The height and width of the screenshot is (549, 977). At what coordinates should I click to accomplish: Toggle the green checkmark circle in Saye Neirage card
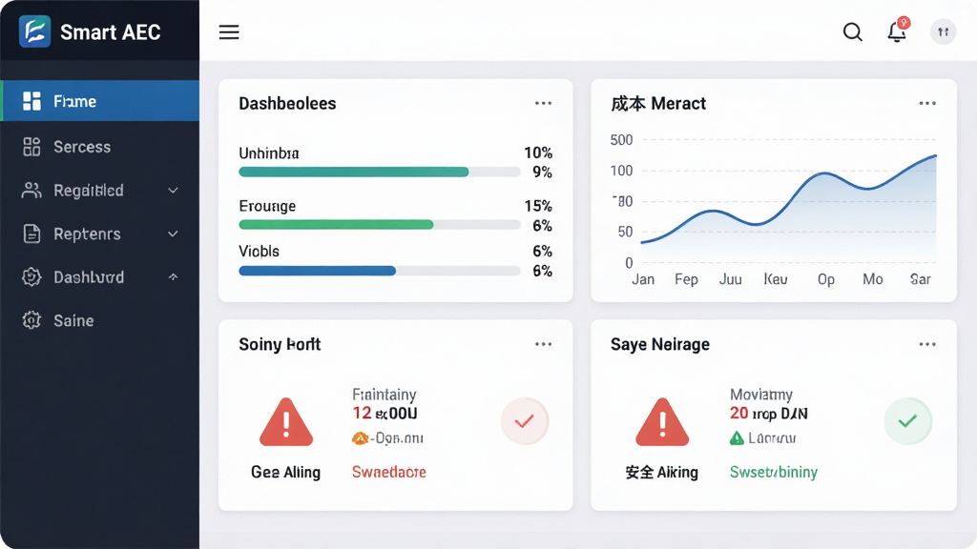(908, 421)
